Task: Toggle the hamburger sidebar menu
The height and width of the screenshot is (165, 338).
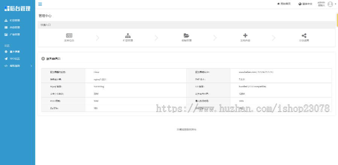Action: coord(40,4)
